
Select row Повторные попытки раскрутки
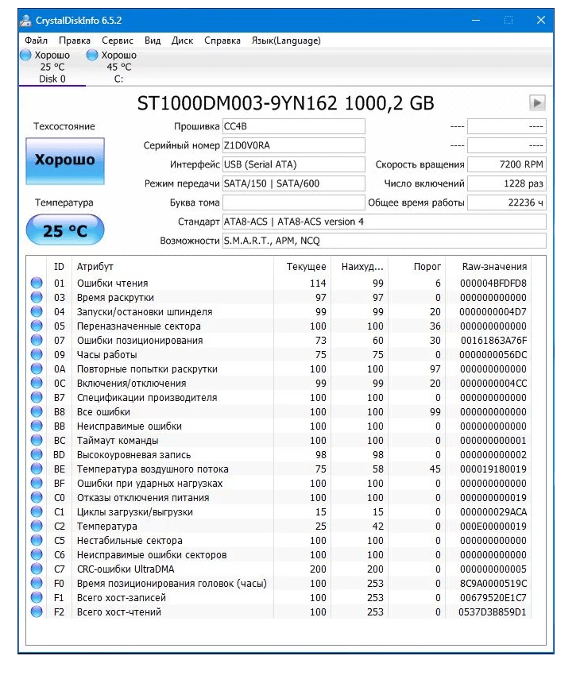coord(280,369)
